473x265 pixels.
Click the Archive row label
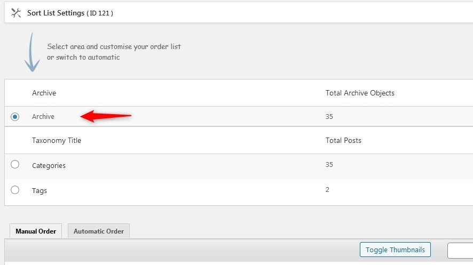point(43,117)
